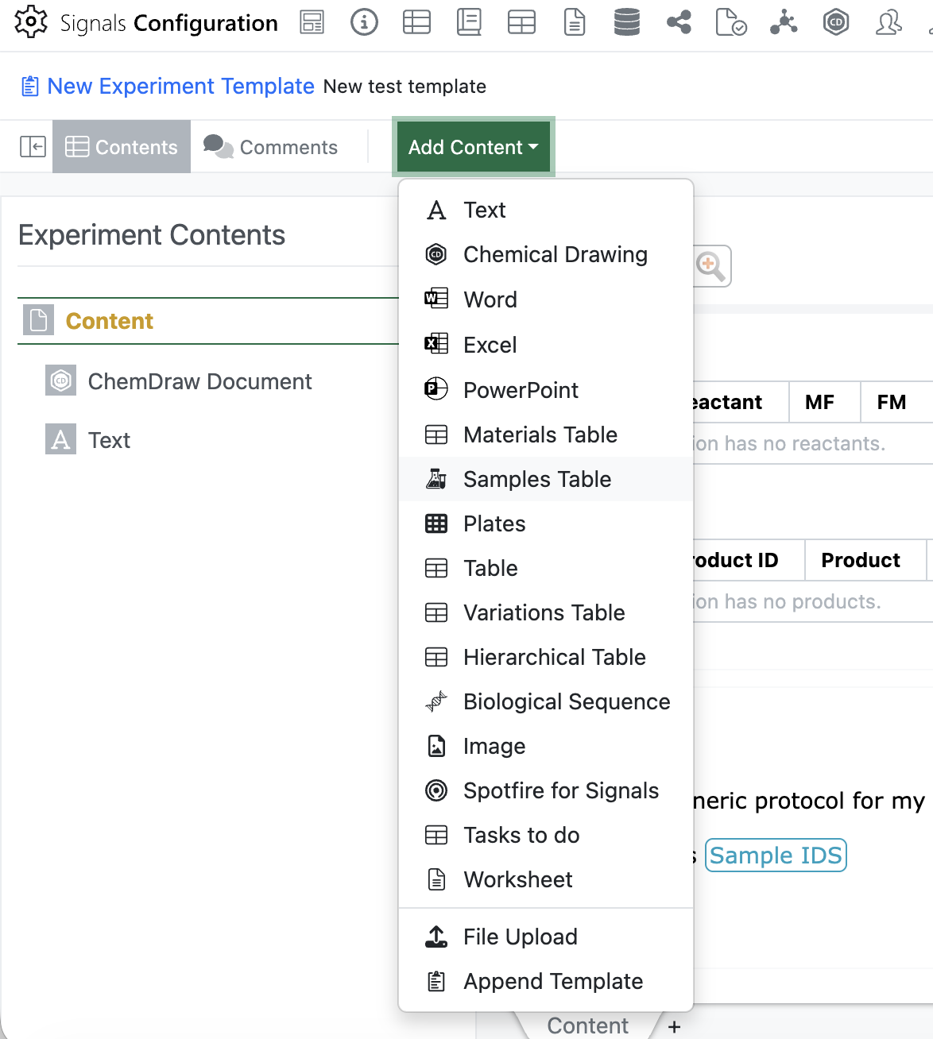Select the Contents tab
This screenshot has width=933, height=1039.
coord(122,147)
